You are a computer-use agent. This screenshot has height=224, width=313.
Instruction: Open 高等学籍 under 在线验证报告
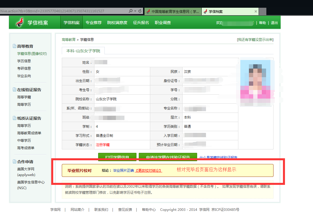tap(24, 97)
